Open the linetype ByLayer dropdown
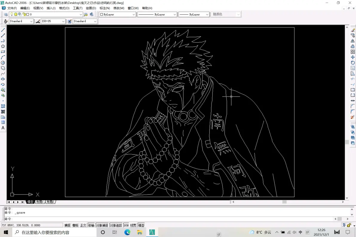Viewport: 356px width, 237px height. 174,14
